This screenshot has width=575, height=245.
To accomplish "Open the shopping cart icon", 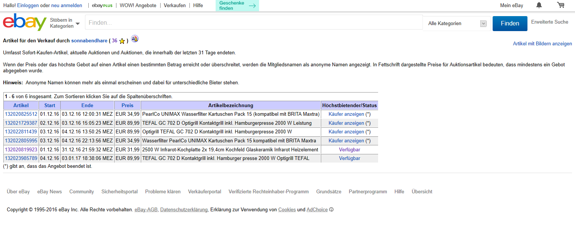I will point(560,5).
